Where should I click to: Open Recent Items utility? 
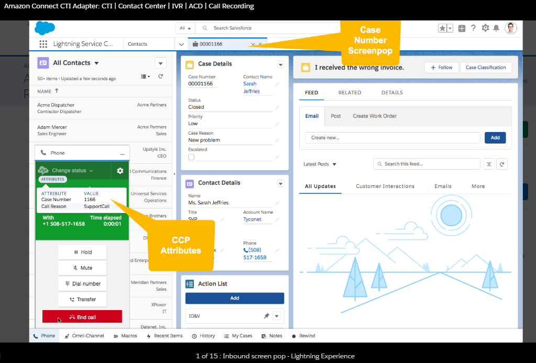165,336
